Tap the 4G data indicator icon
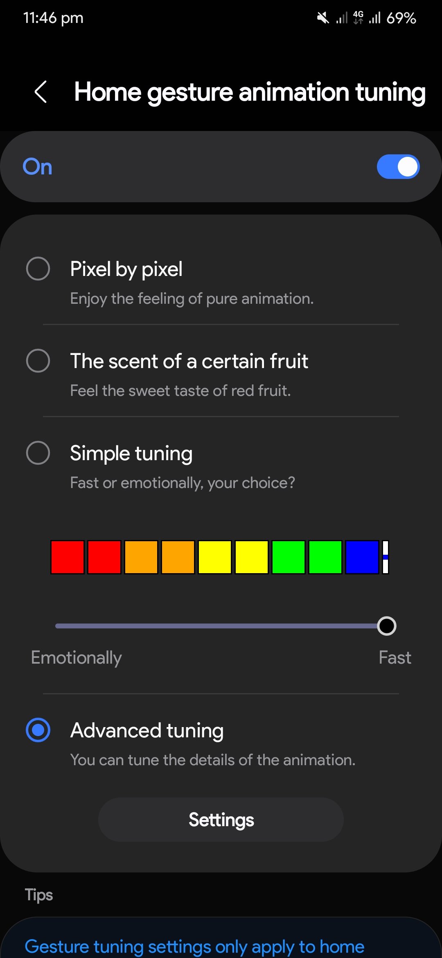 (x=358, y=18)
